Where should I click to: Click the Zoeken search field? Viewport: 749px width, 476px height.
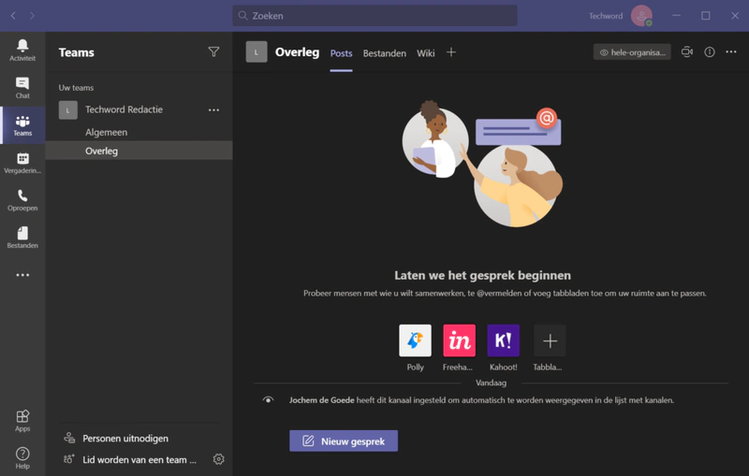[x=375, y=16]
